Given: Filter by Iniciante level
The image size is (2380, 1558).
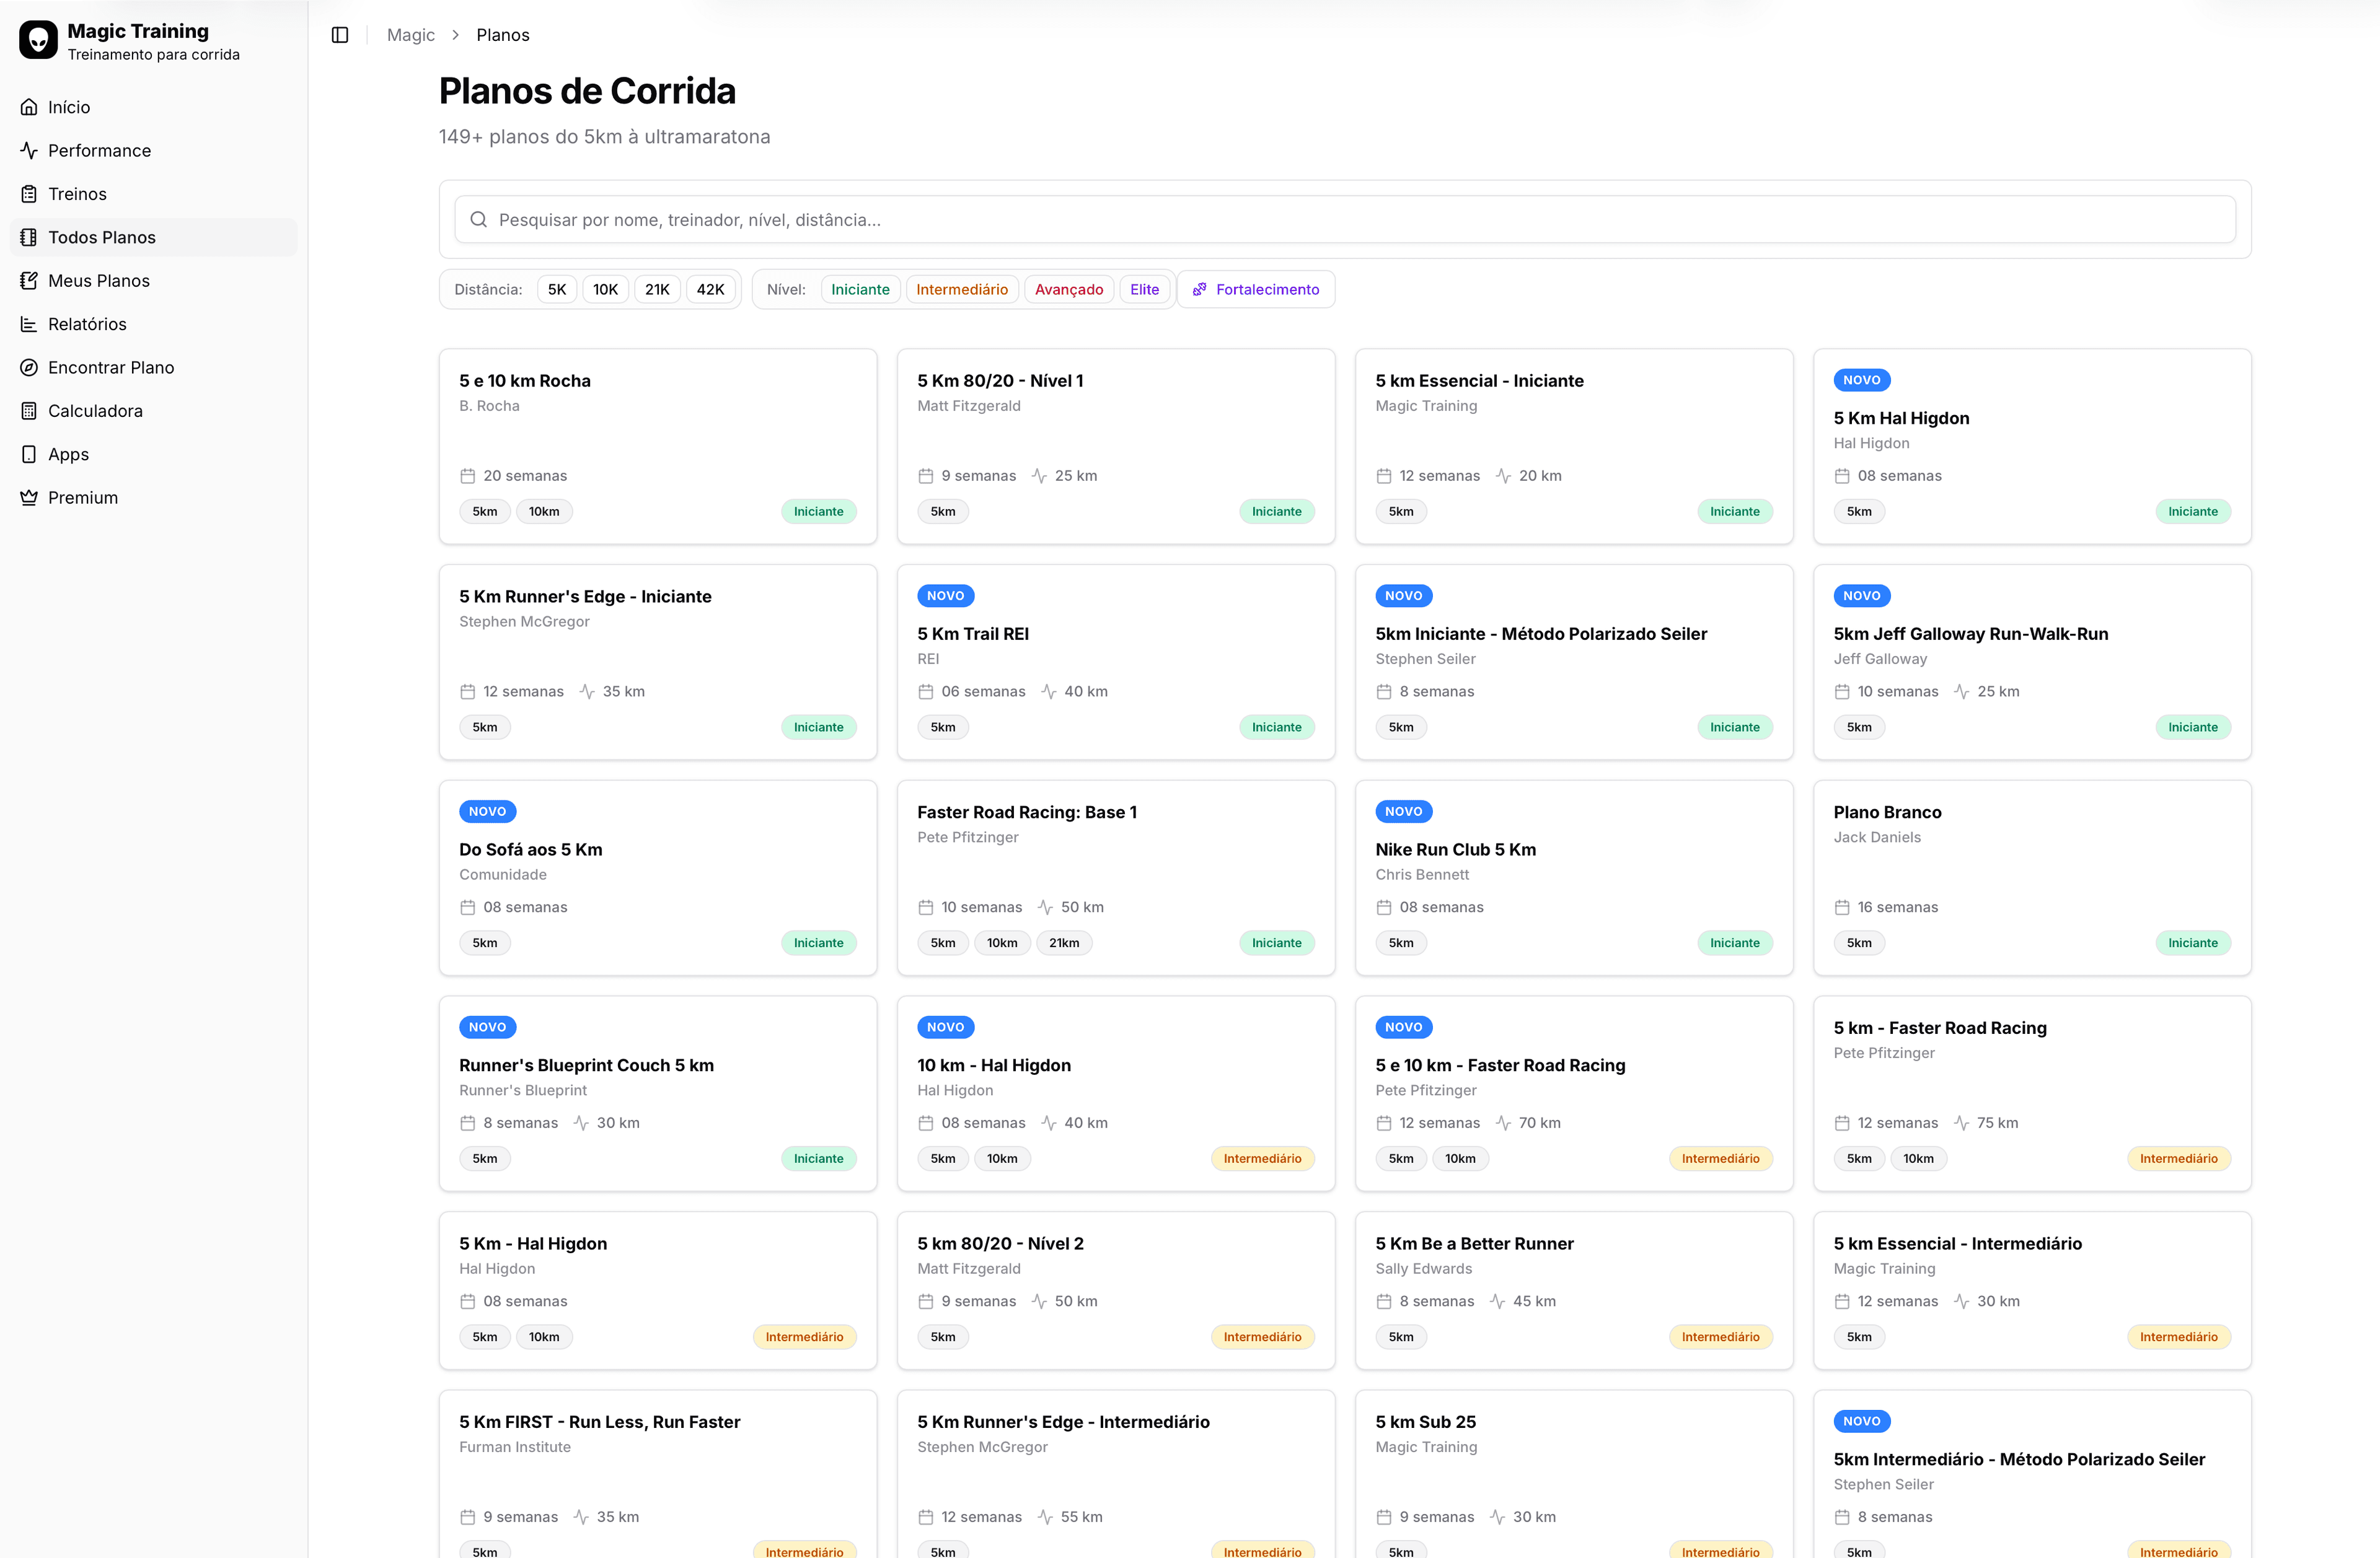Looking at the screenshot, I should click(860, 290).
